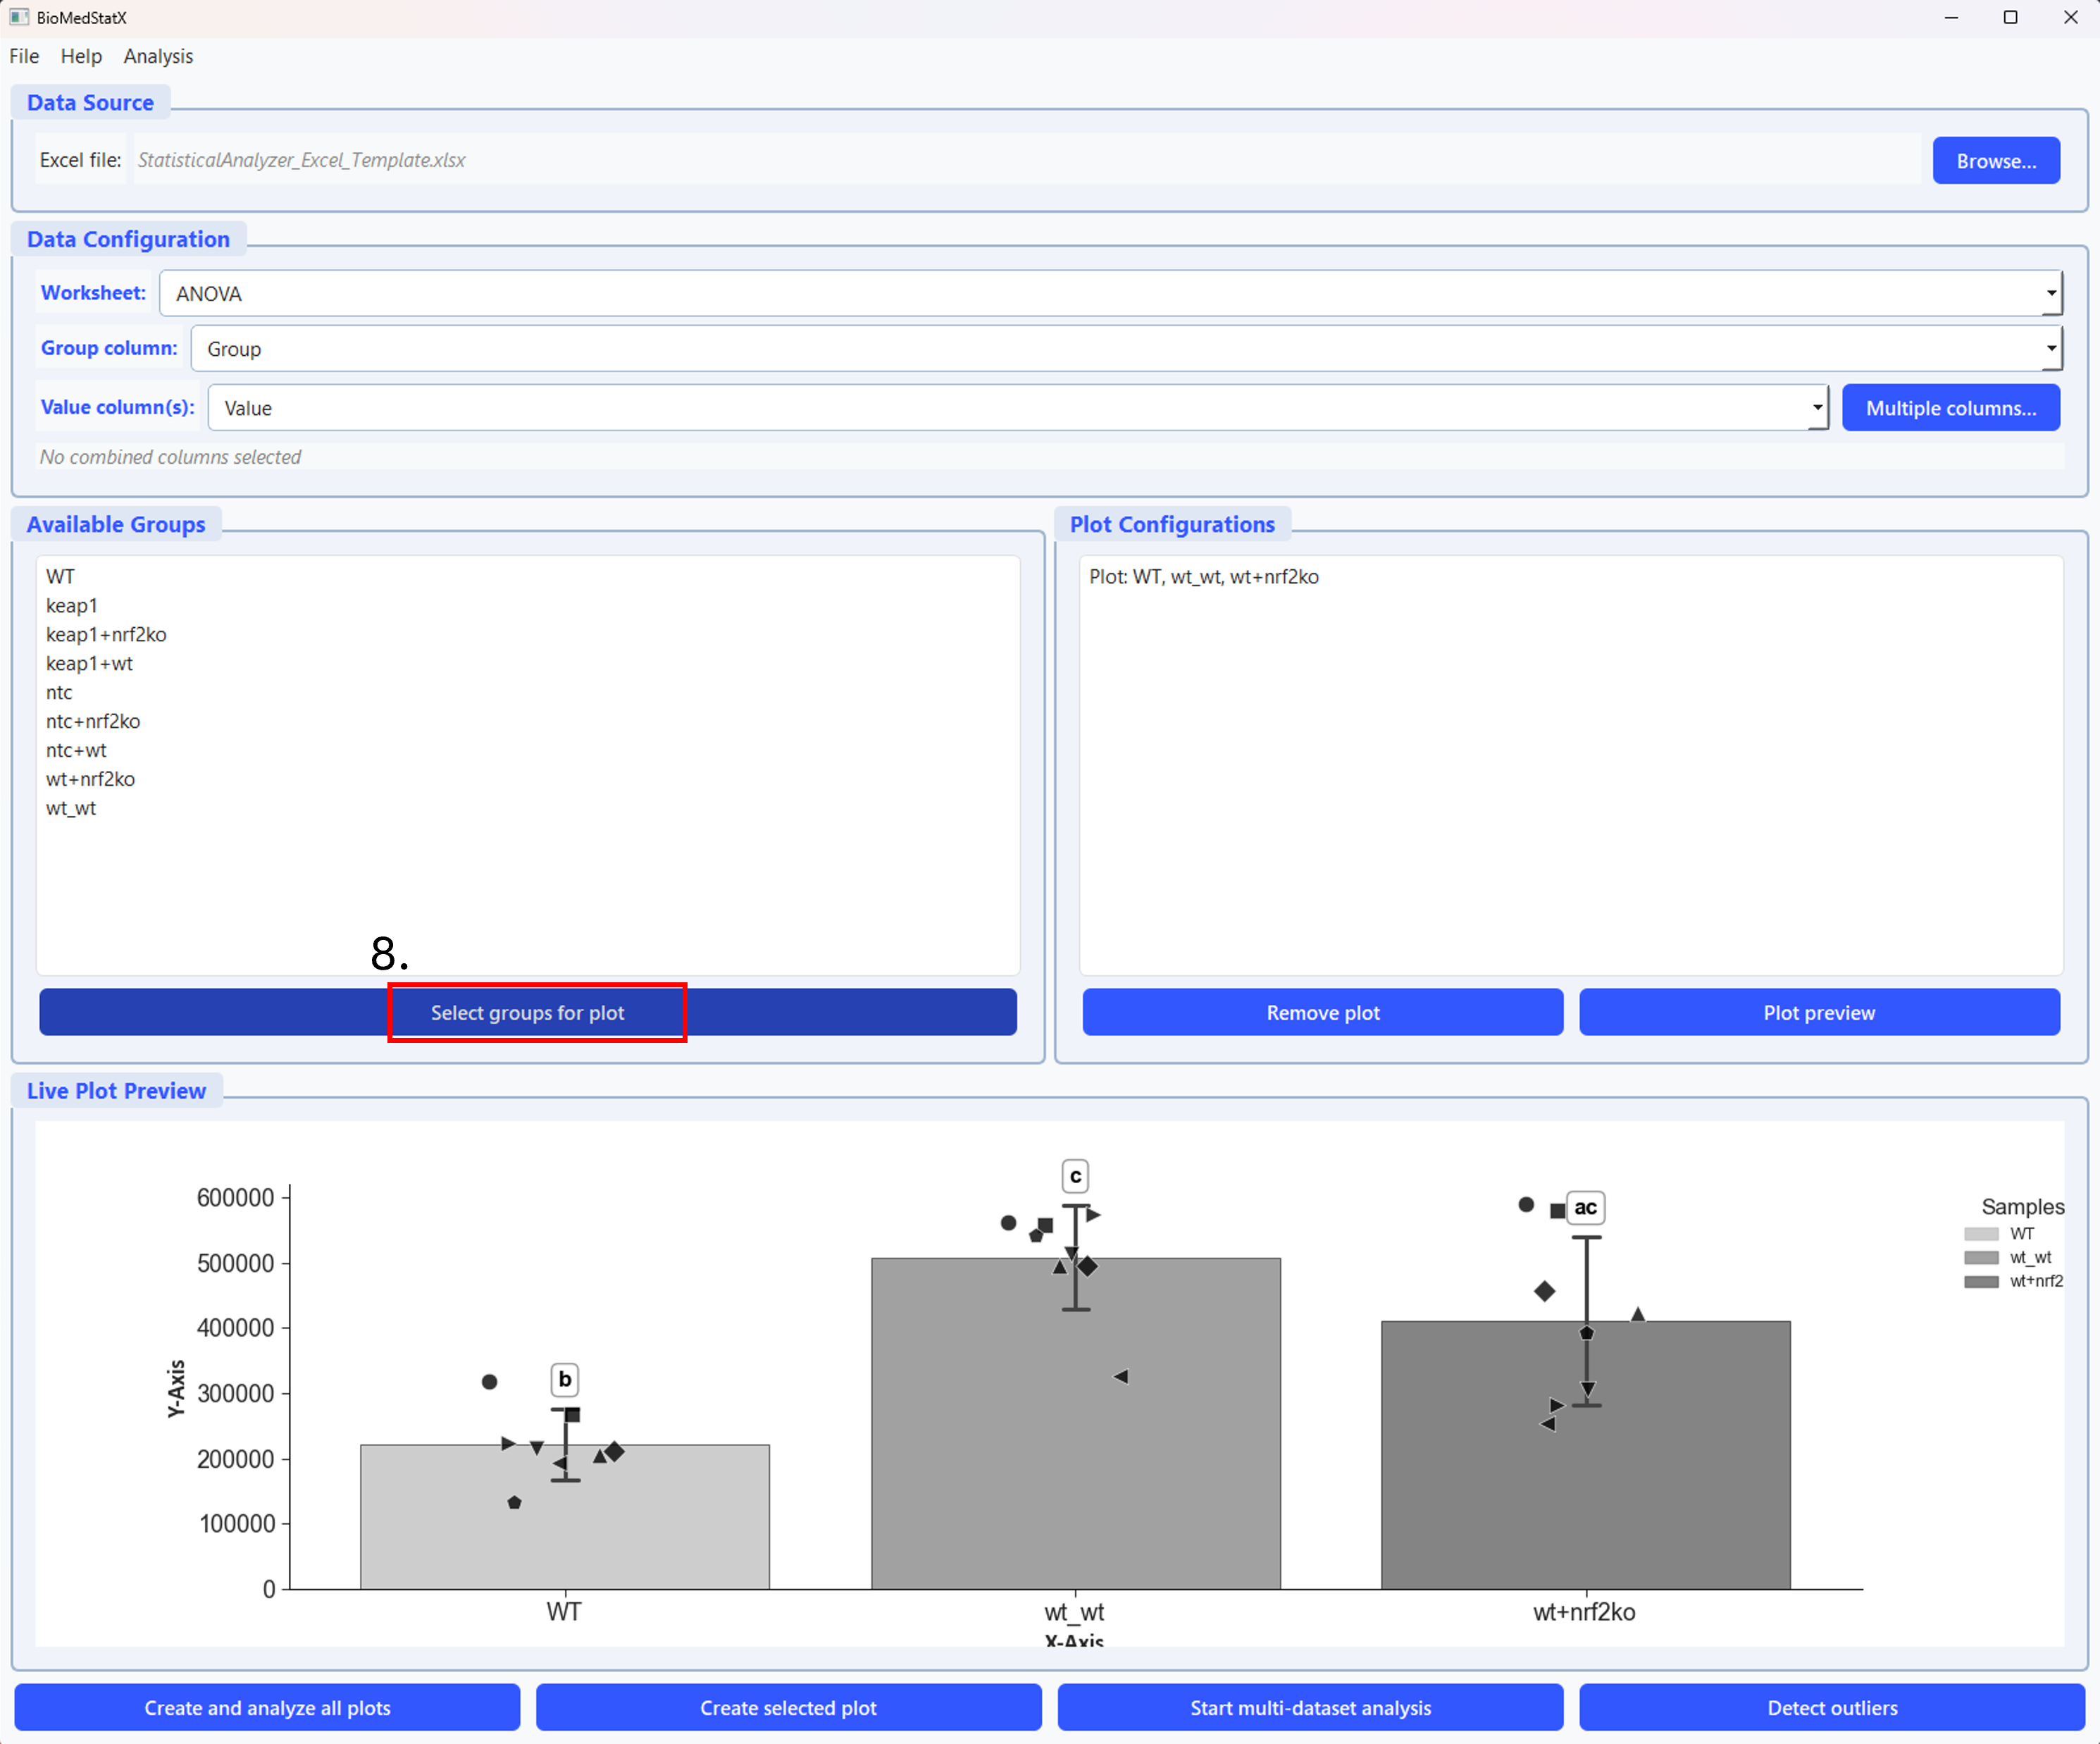Click Select groups for plot button

pos(527,1012)
